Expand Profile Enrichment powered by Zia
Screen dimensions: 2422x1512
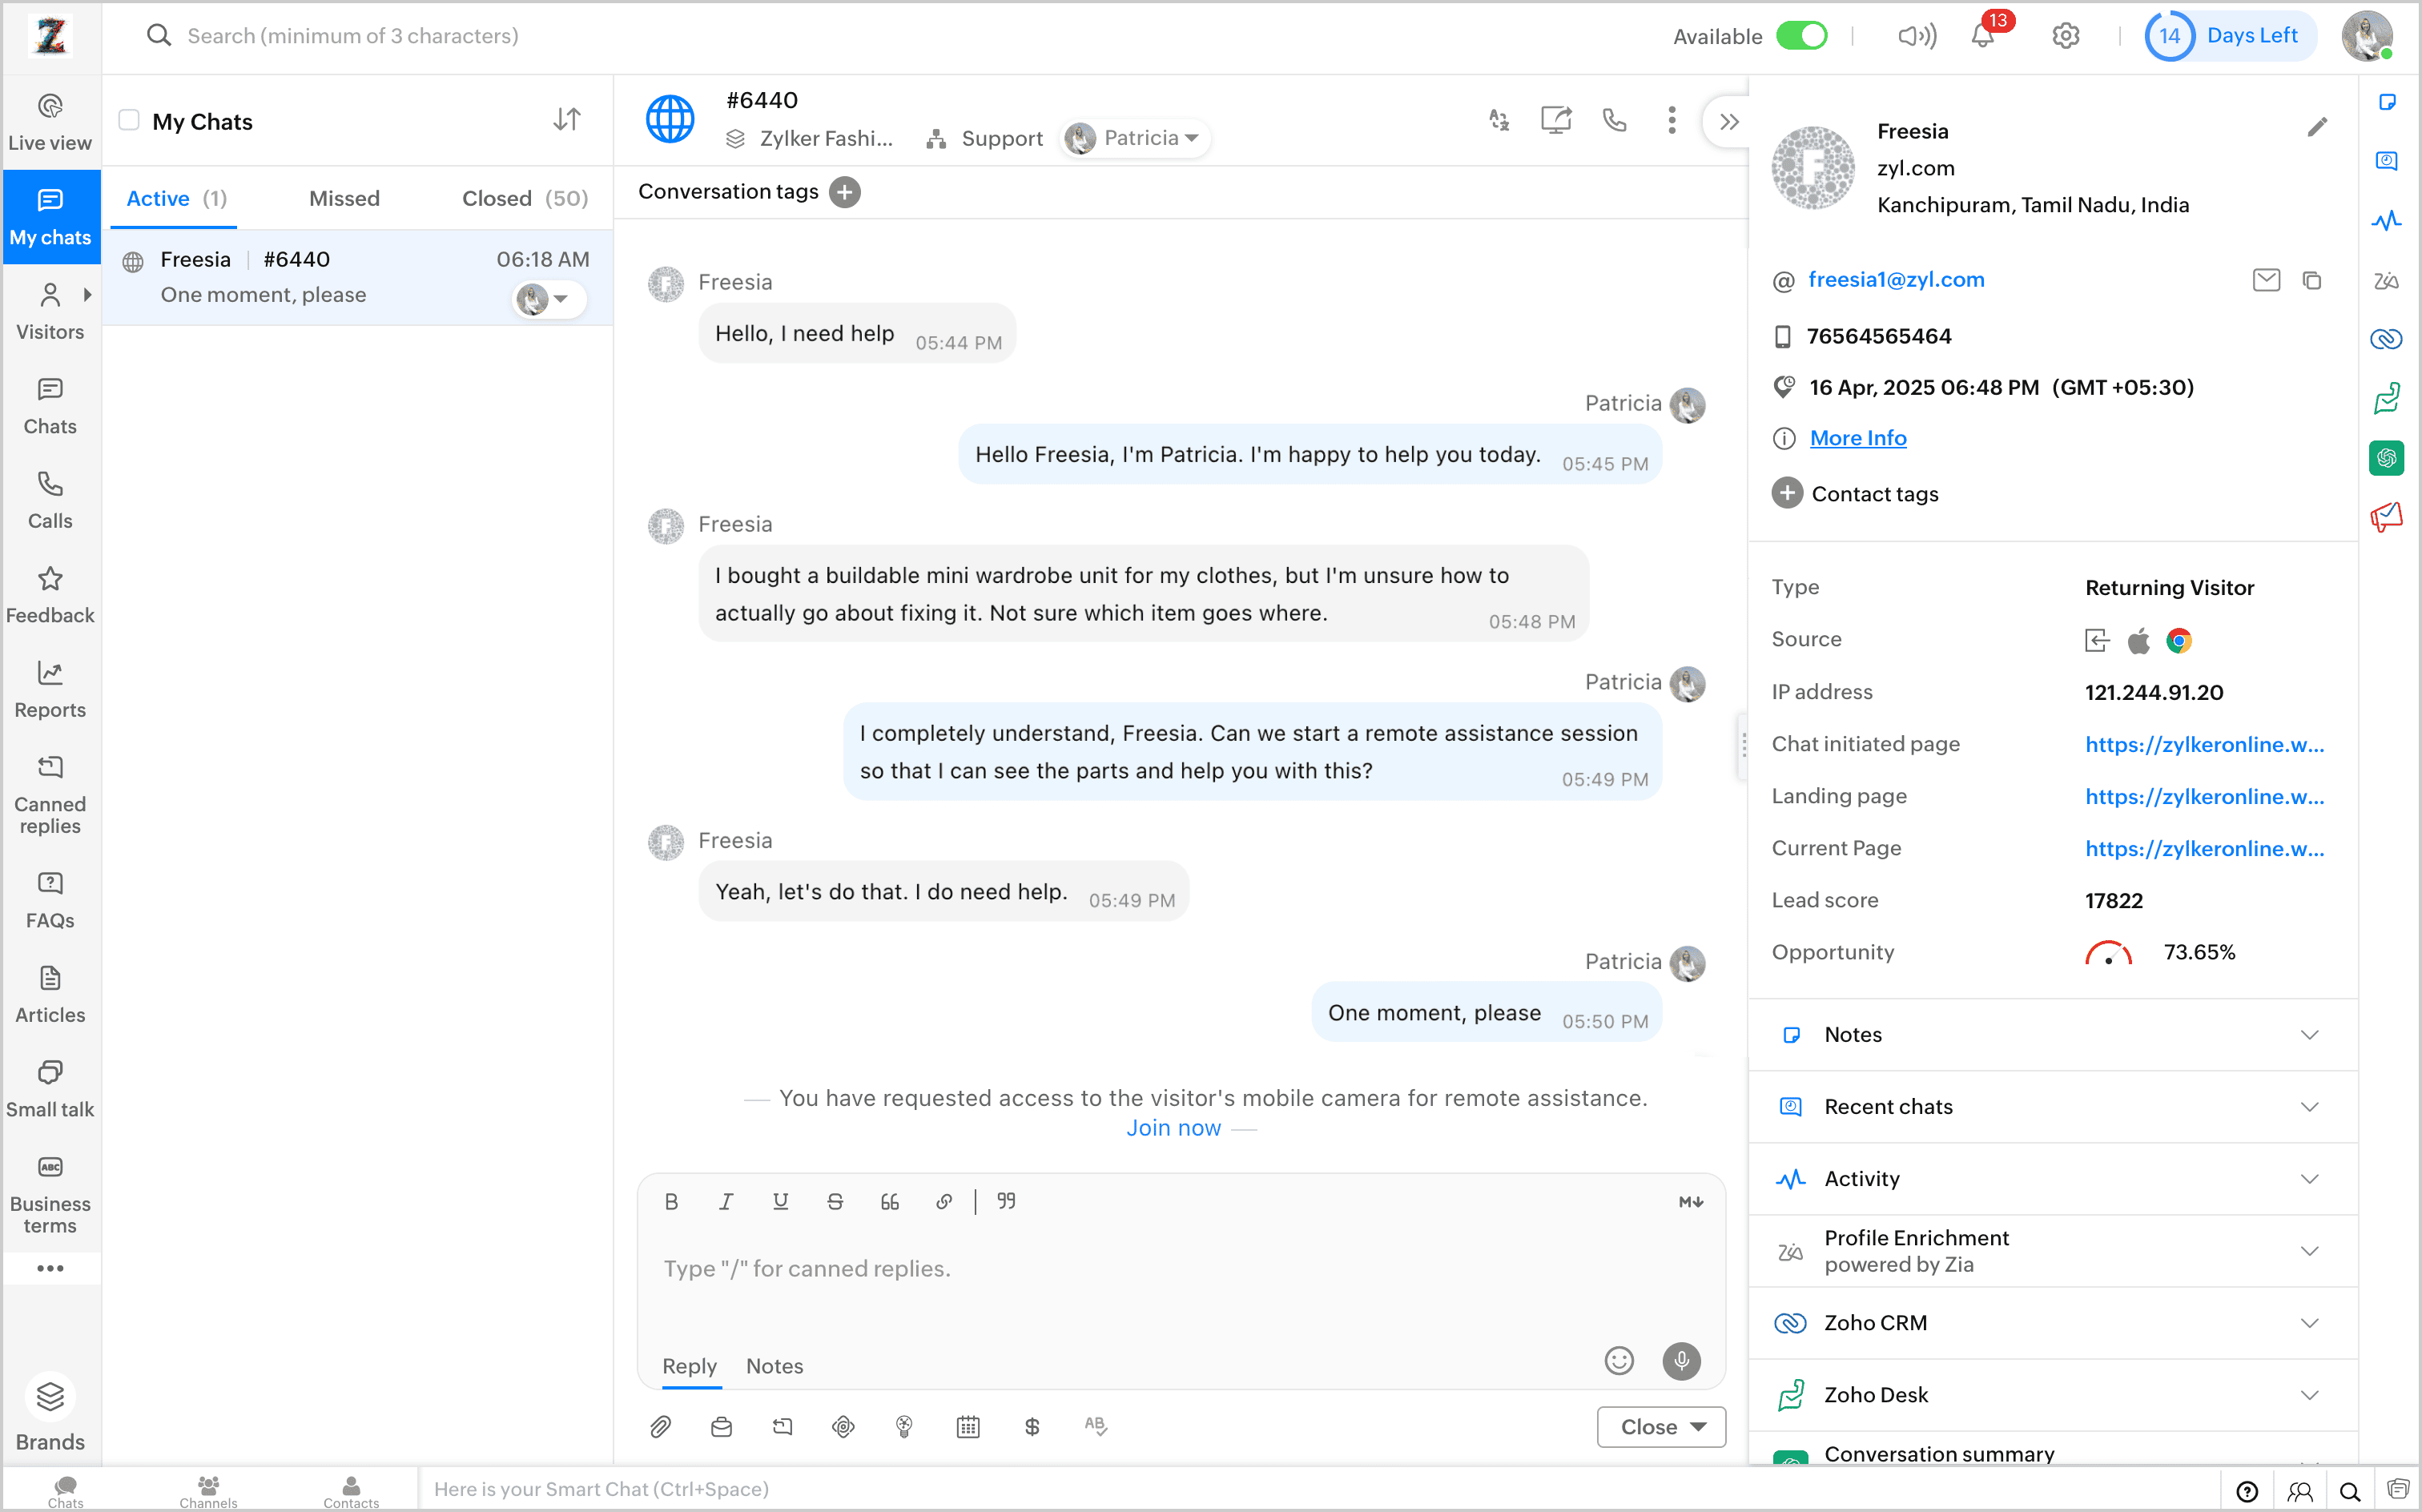pos(2051,1251)
